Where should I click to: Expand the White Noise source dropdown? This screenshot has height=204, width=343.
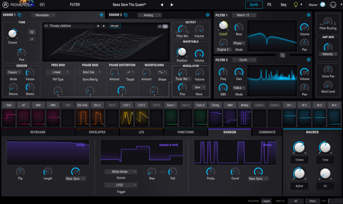[x=121, y=172]
